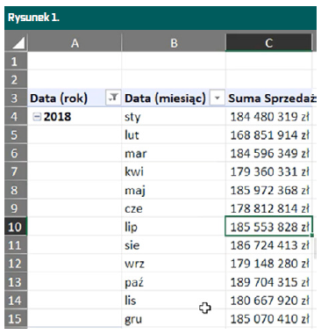Select the value 168 851 914 zł
321x334 pixels.
click(269, 134)
